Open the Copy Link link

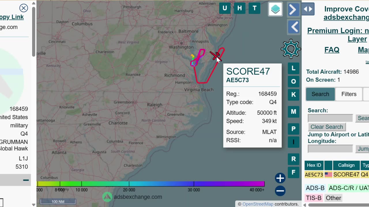[x=12, y=17]
